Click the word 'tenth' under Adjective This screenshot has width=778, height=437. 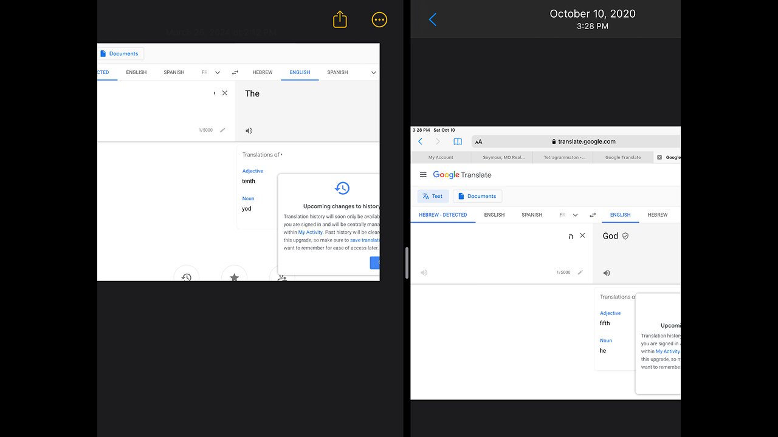point(249,181)
